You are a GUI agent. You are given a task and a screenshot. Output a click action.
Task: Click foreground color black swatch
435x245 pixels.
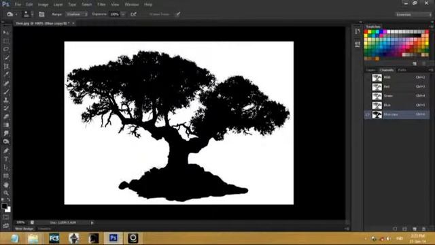point(4,206)
